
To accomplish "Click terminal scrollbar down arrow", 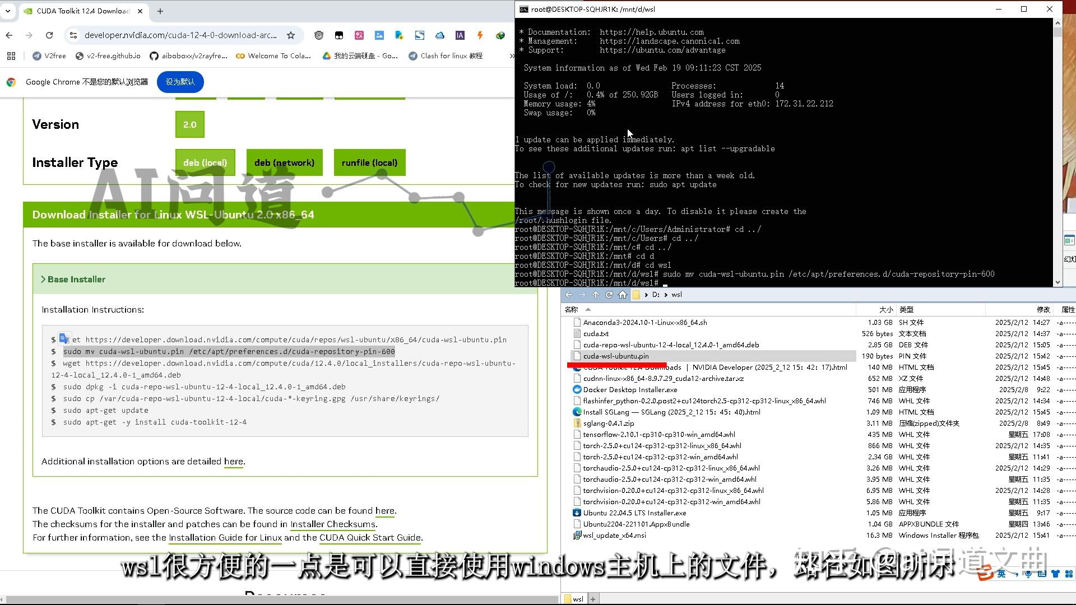I will coord(1058,282).
